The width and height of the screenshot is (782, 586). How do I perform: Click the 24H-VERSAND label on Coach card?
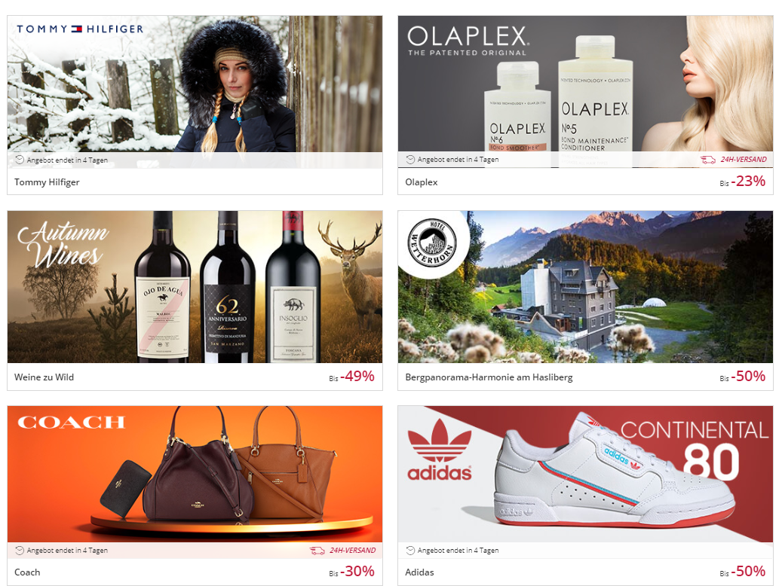click(x=353, y=550)
